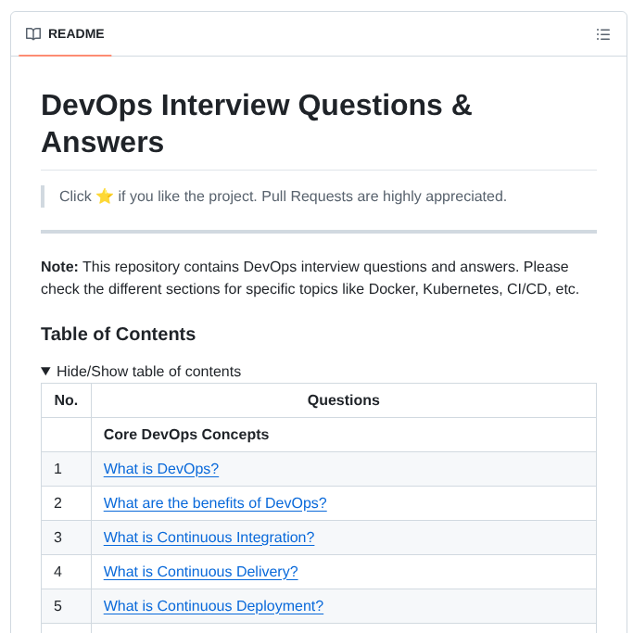
Task: Click row number 1 cell
Action: [x=66, y=469]
